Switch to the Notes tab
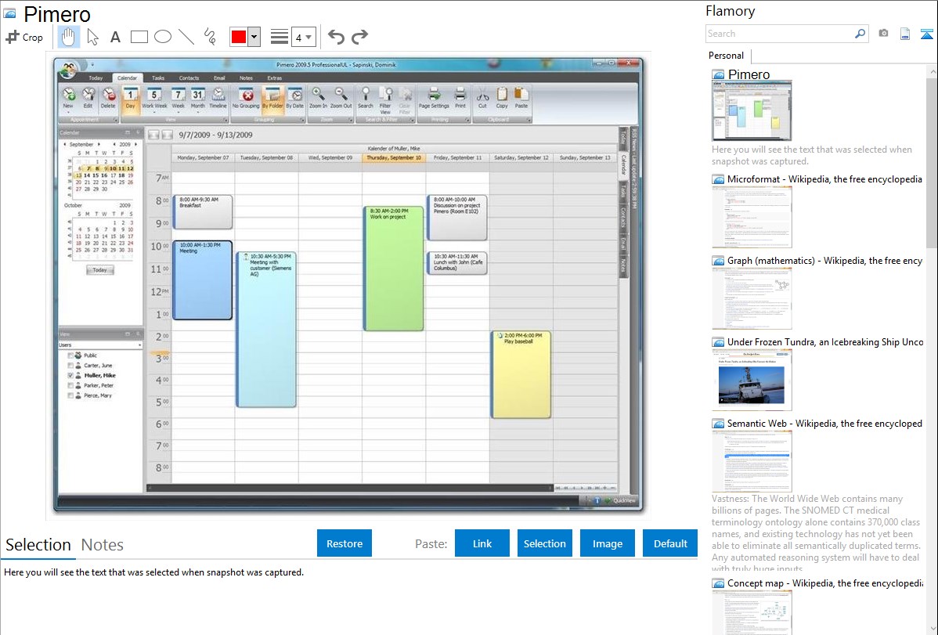This screenshot has width=938, height=635. point(103,545)
